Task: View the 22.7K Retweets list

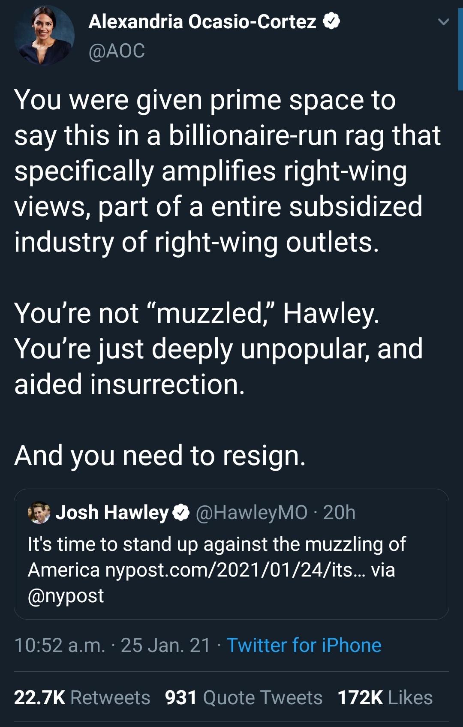Action: 82,697
